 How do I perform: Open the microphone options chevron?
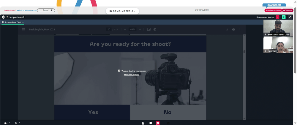pyautogui.click(x=19, y=123)
